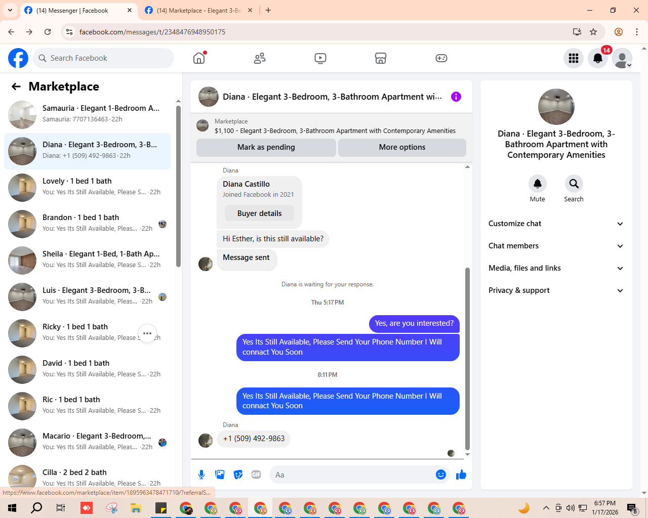
Task: Open Samauria Elegant 1-Bedroom conversation
Action: coord(87,115)
